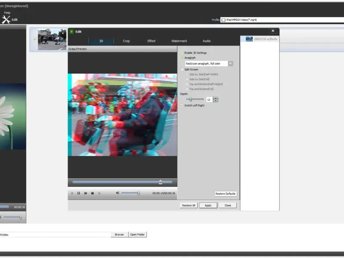Pause the preview playback
344x258 pixels.
pos(79,193)
